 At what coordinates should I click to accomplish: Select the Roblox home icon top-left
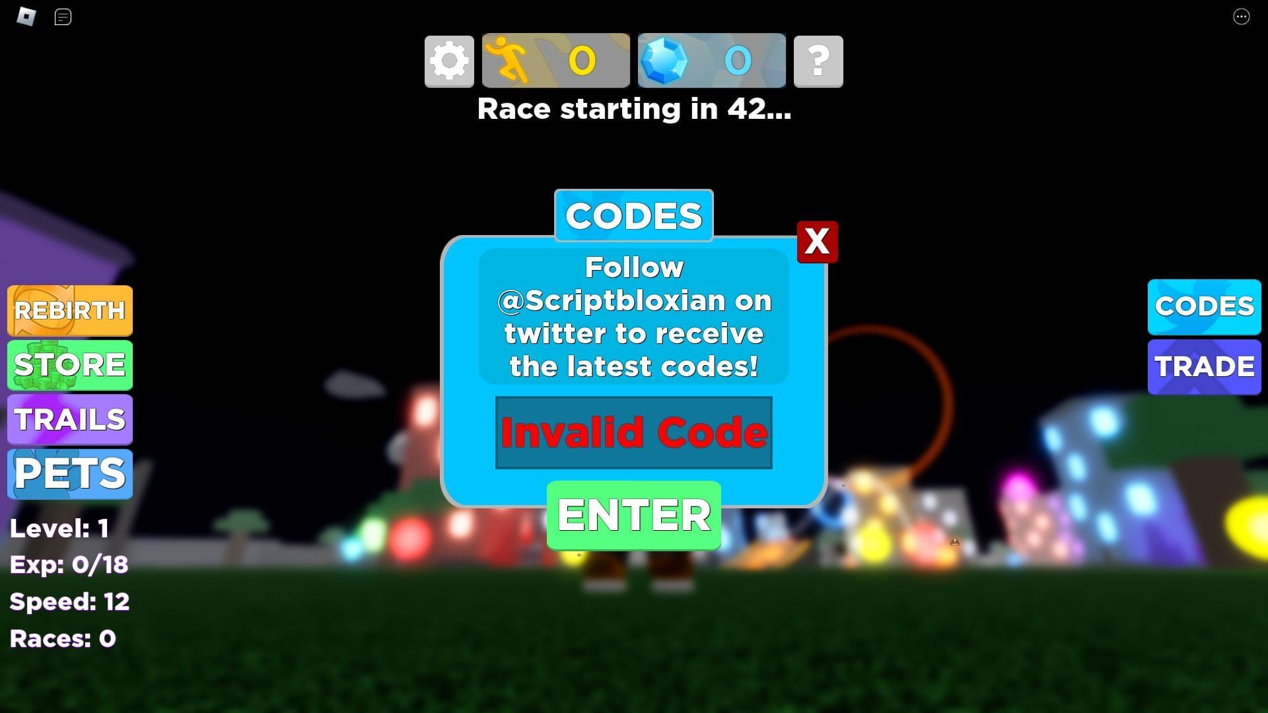click(x=25, y=15)
